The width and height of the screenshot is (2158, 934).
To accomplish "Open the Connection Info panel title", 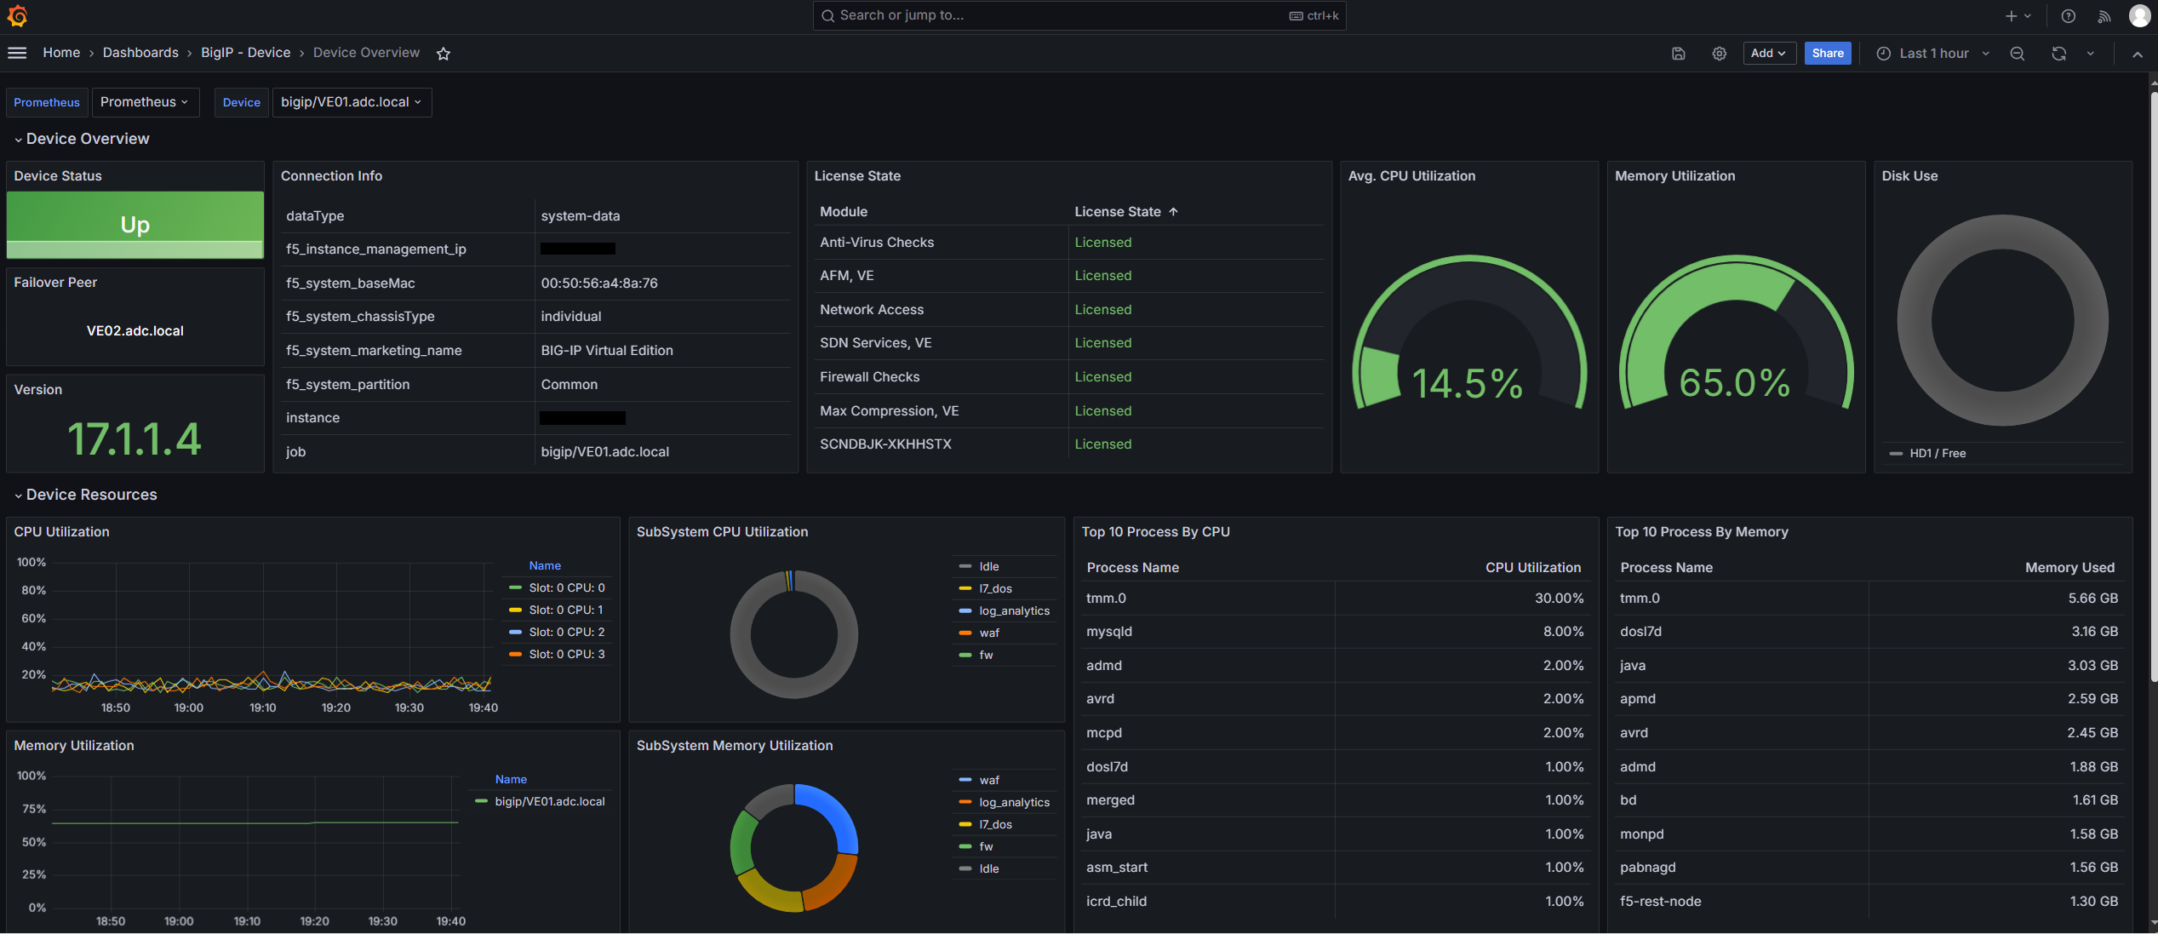I will [x=331, y=176].
